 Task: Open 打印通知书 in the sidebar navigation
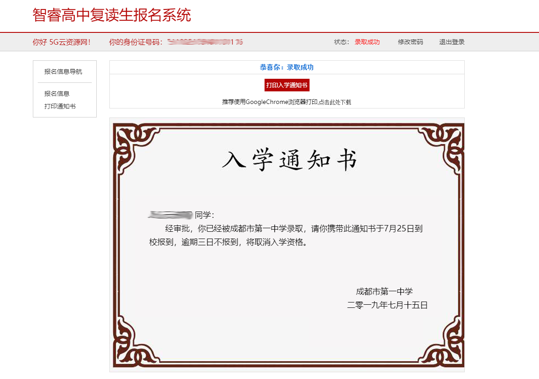(60, 106)
